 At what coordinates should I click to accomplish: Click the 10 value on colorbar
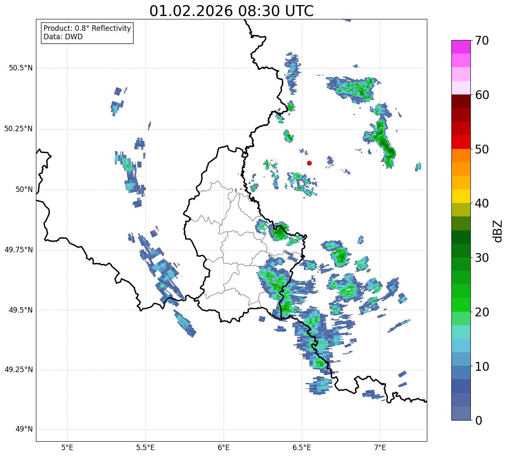pyautogui.click(x=482, y=366)
